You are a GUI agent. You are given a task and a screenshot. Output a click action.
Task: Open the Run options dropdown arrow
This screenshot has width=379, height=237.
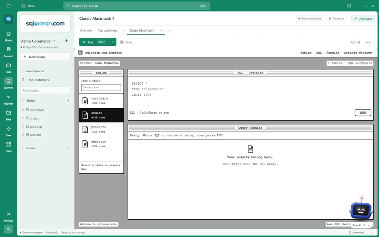tap(113, 42)
